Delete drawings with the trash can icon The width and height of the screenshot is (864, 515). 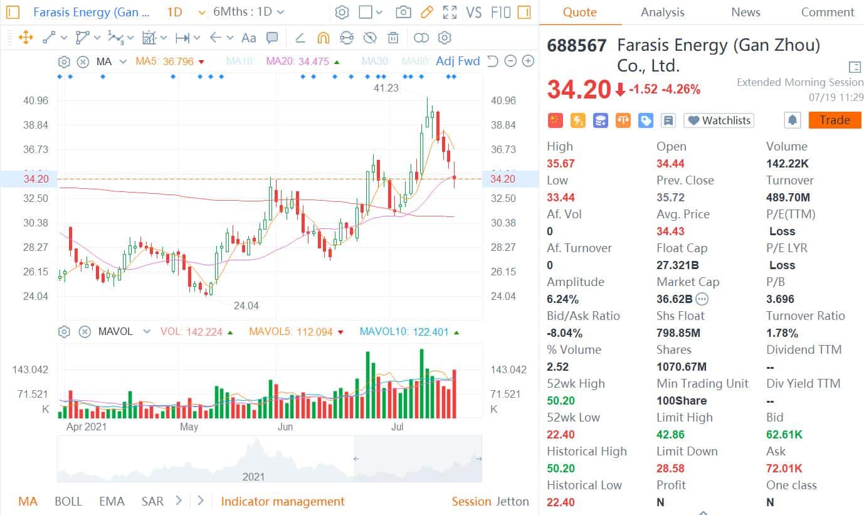click(x=393, y=38)
